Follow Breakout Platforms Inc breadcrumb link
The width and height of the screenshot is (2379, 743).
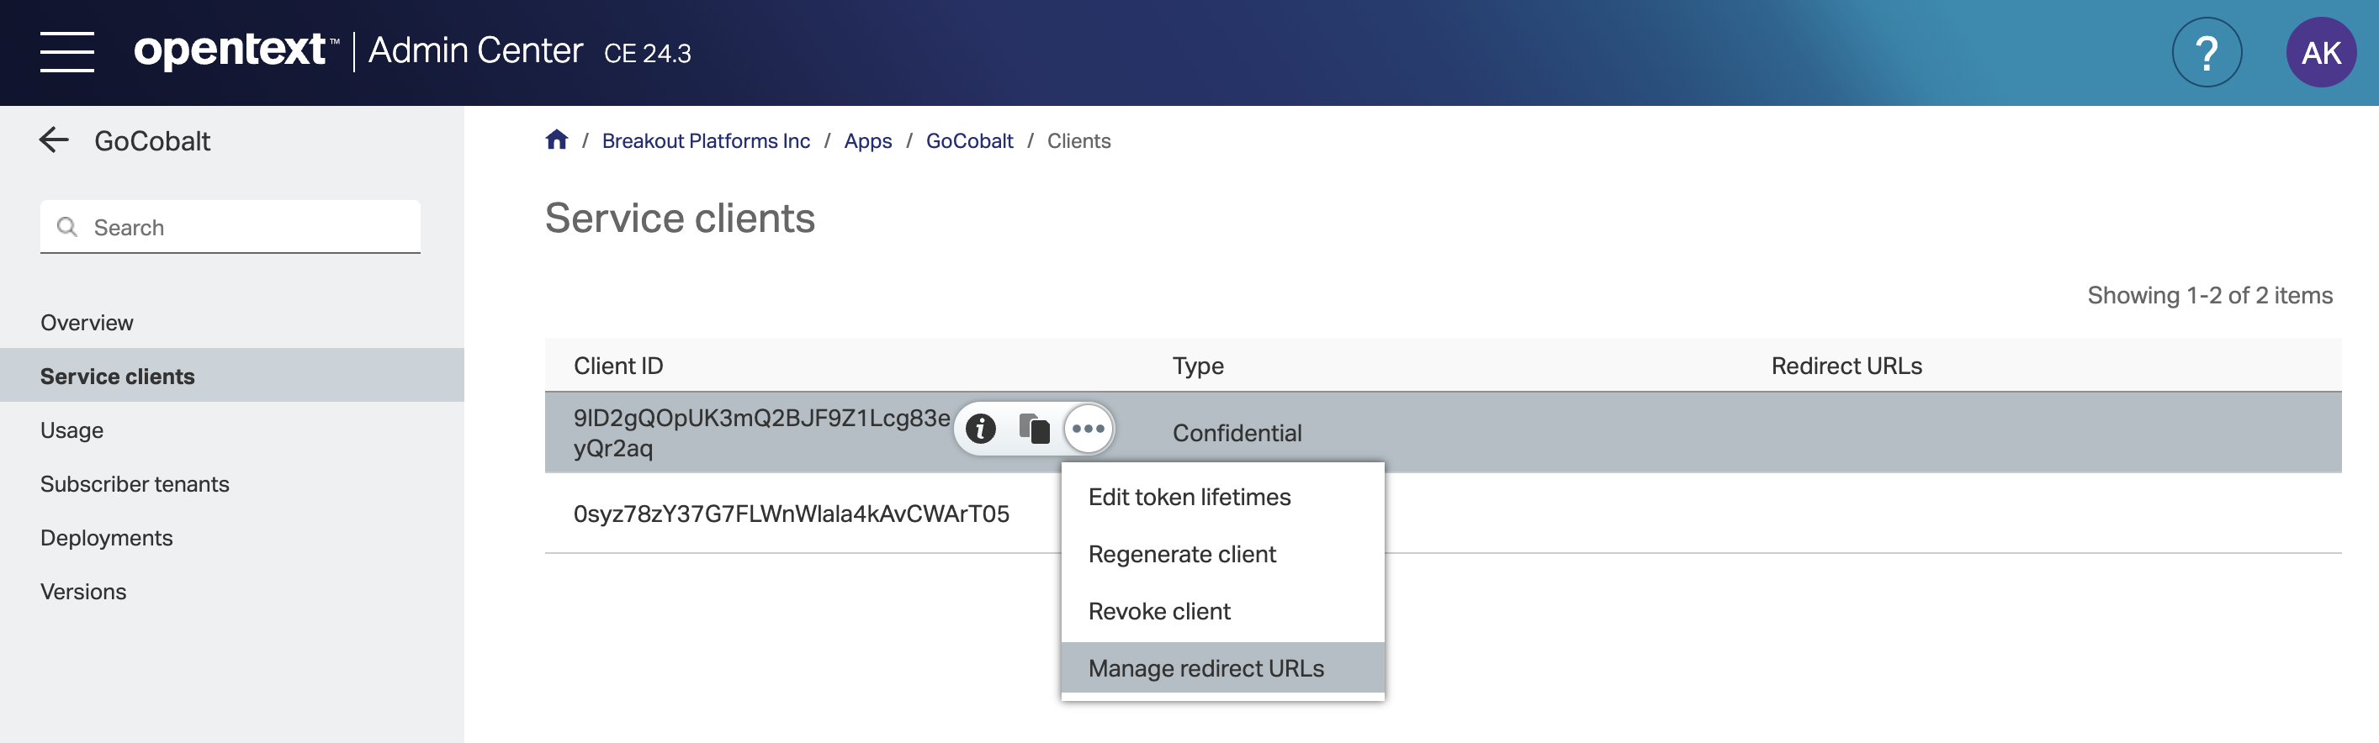click(706, 141)
